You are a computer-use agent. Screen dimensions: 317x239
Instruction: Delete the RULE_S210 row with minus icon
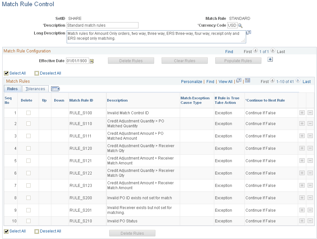point(310,221)
